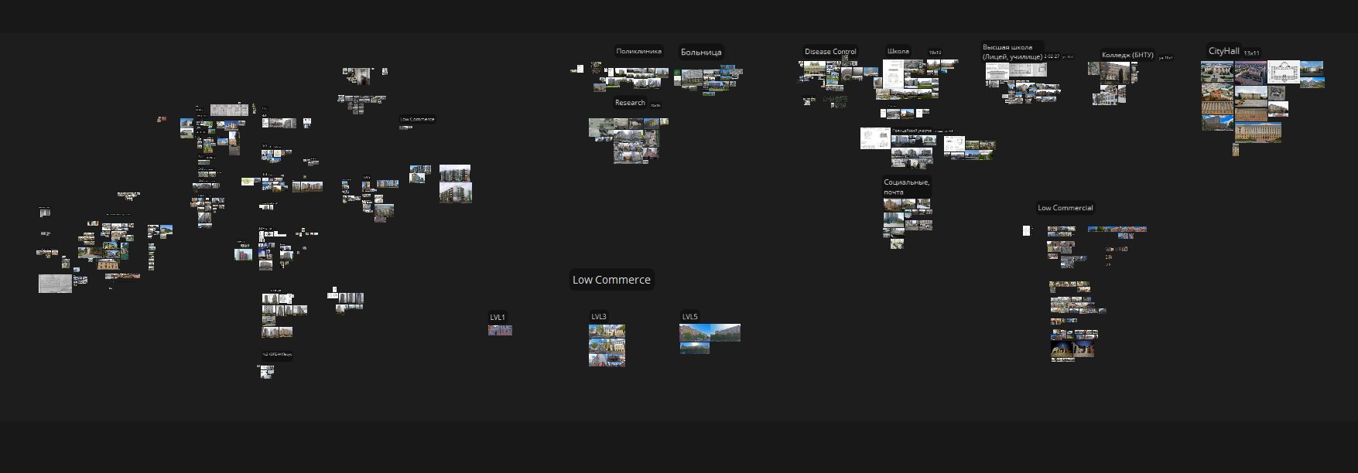This screenshot has height=473, width=1358.
Task: Select the Школа label
Action: [898, 52]
